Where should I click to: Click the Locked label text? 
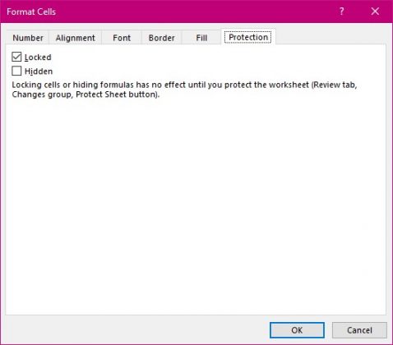[38, 57]
